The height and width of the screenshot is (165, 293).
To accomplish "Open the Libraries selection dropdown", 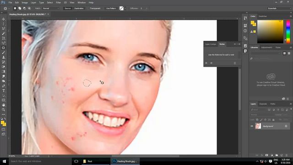I will [266, 53].
